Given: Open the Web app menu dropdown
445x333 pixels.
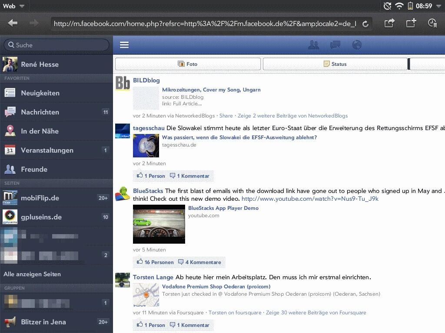Looking at the screenshot, I should [13, 6].
